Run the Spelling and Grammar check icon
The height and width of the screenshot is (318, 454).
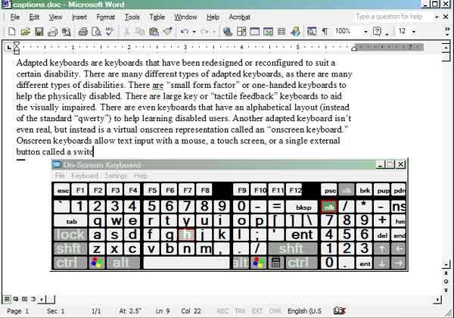(110, 31)
